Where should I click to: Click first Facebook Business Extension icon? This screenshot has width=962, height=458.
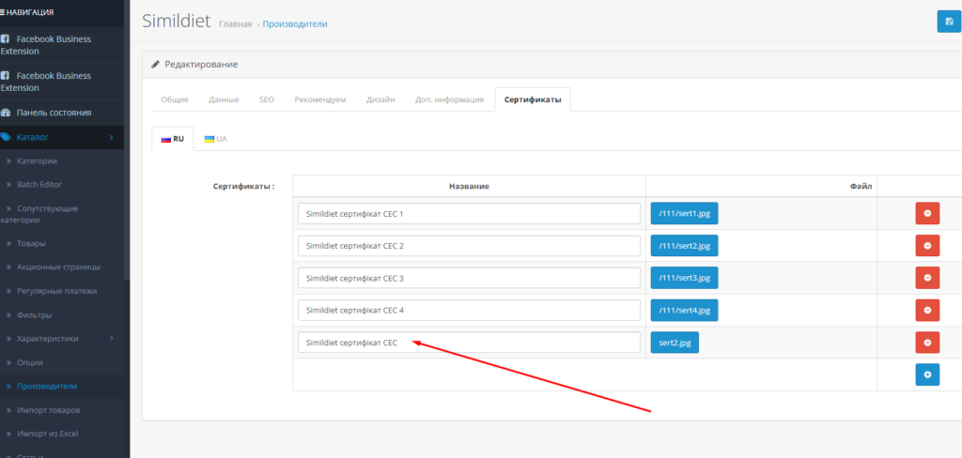pos(6,39)
